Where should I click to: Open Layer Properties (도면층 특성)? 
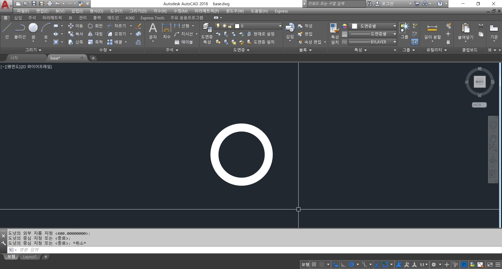click(207, 33)
